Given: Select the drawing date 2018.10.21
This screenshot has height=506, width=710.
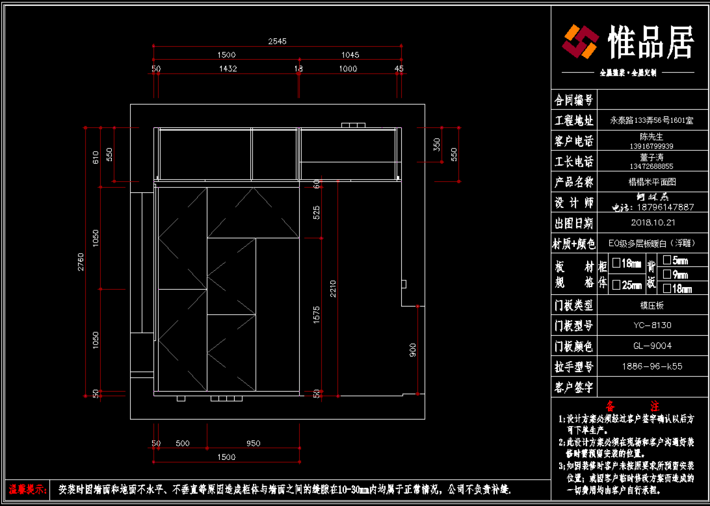Looking at the screenshot, I should tap(653, 222).
